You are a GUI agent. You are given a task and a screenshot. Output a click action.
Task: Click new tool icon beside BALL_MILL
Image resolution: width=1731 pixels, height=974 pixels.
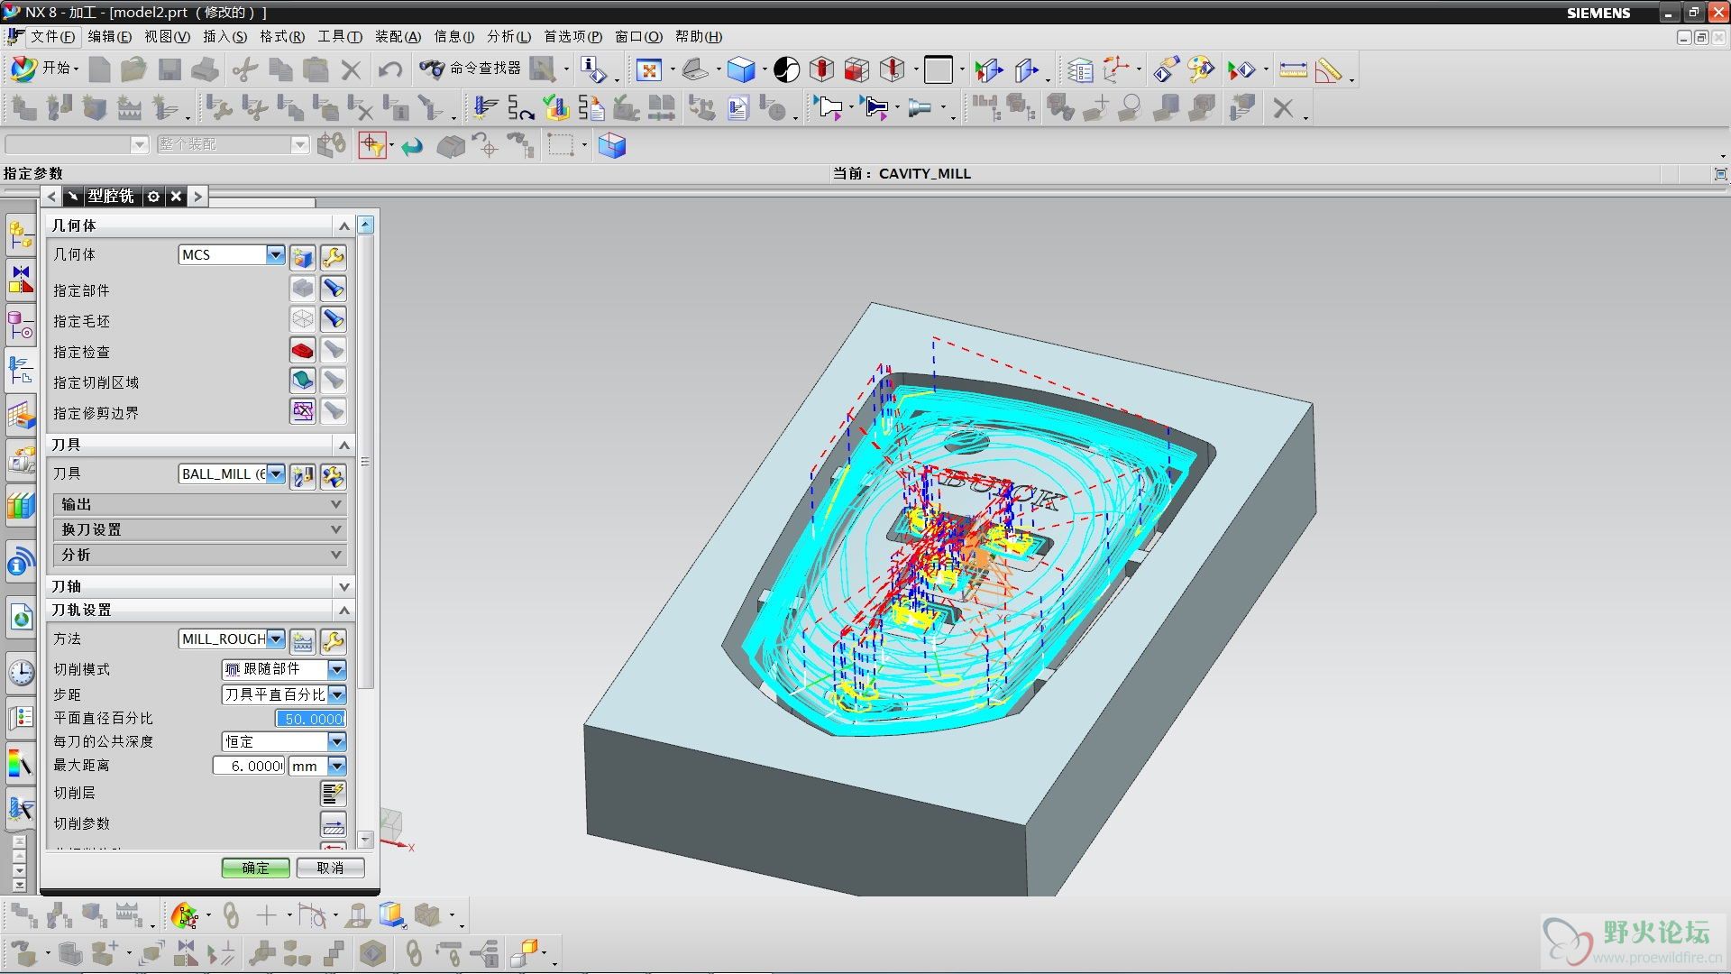303,475
